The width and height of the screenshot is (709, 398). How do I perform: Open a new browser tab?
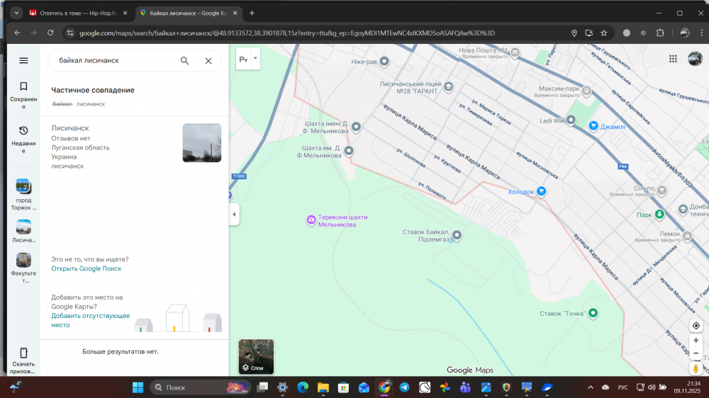click(252, 13)
